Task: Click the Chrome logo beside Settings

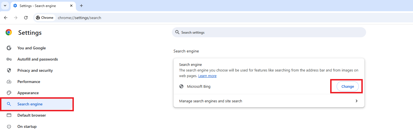Action: (9, 33)
